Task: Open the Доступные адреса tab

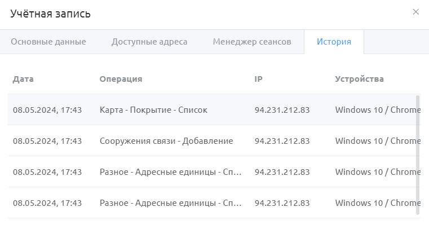Action: click(149, 42)
